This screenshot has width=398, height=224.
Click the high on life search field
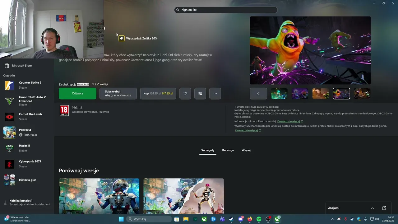tap(226, 10)
